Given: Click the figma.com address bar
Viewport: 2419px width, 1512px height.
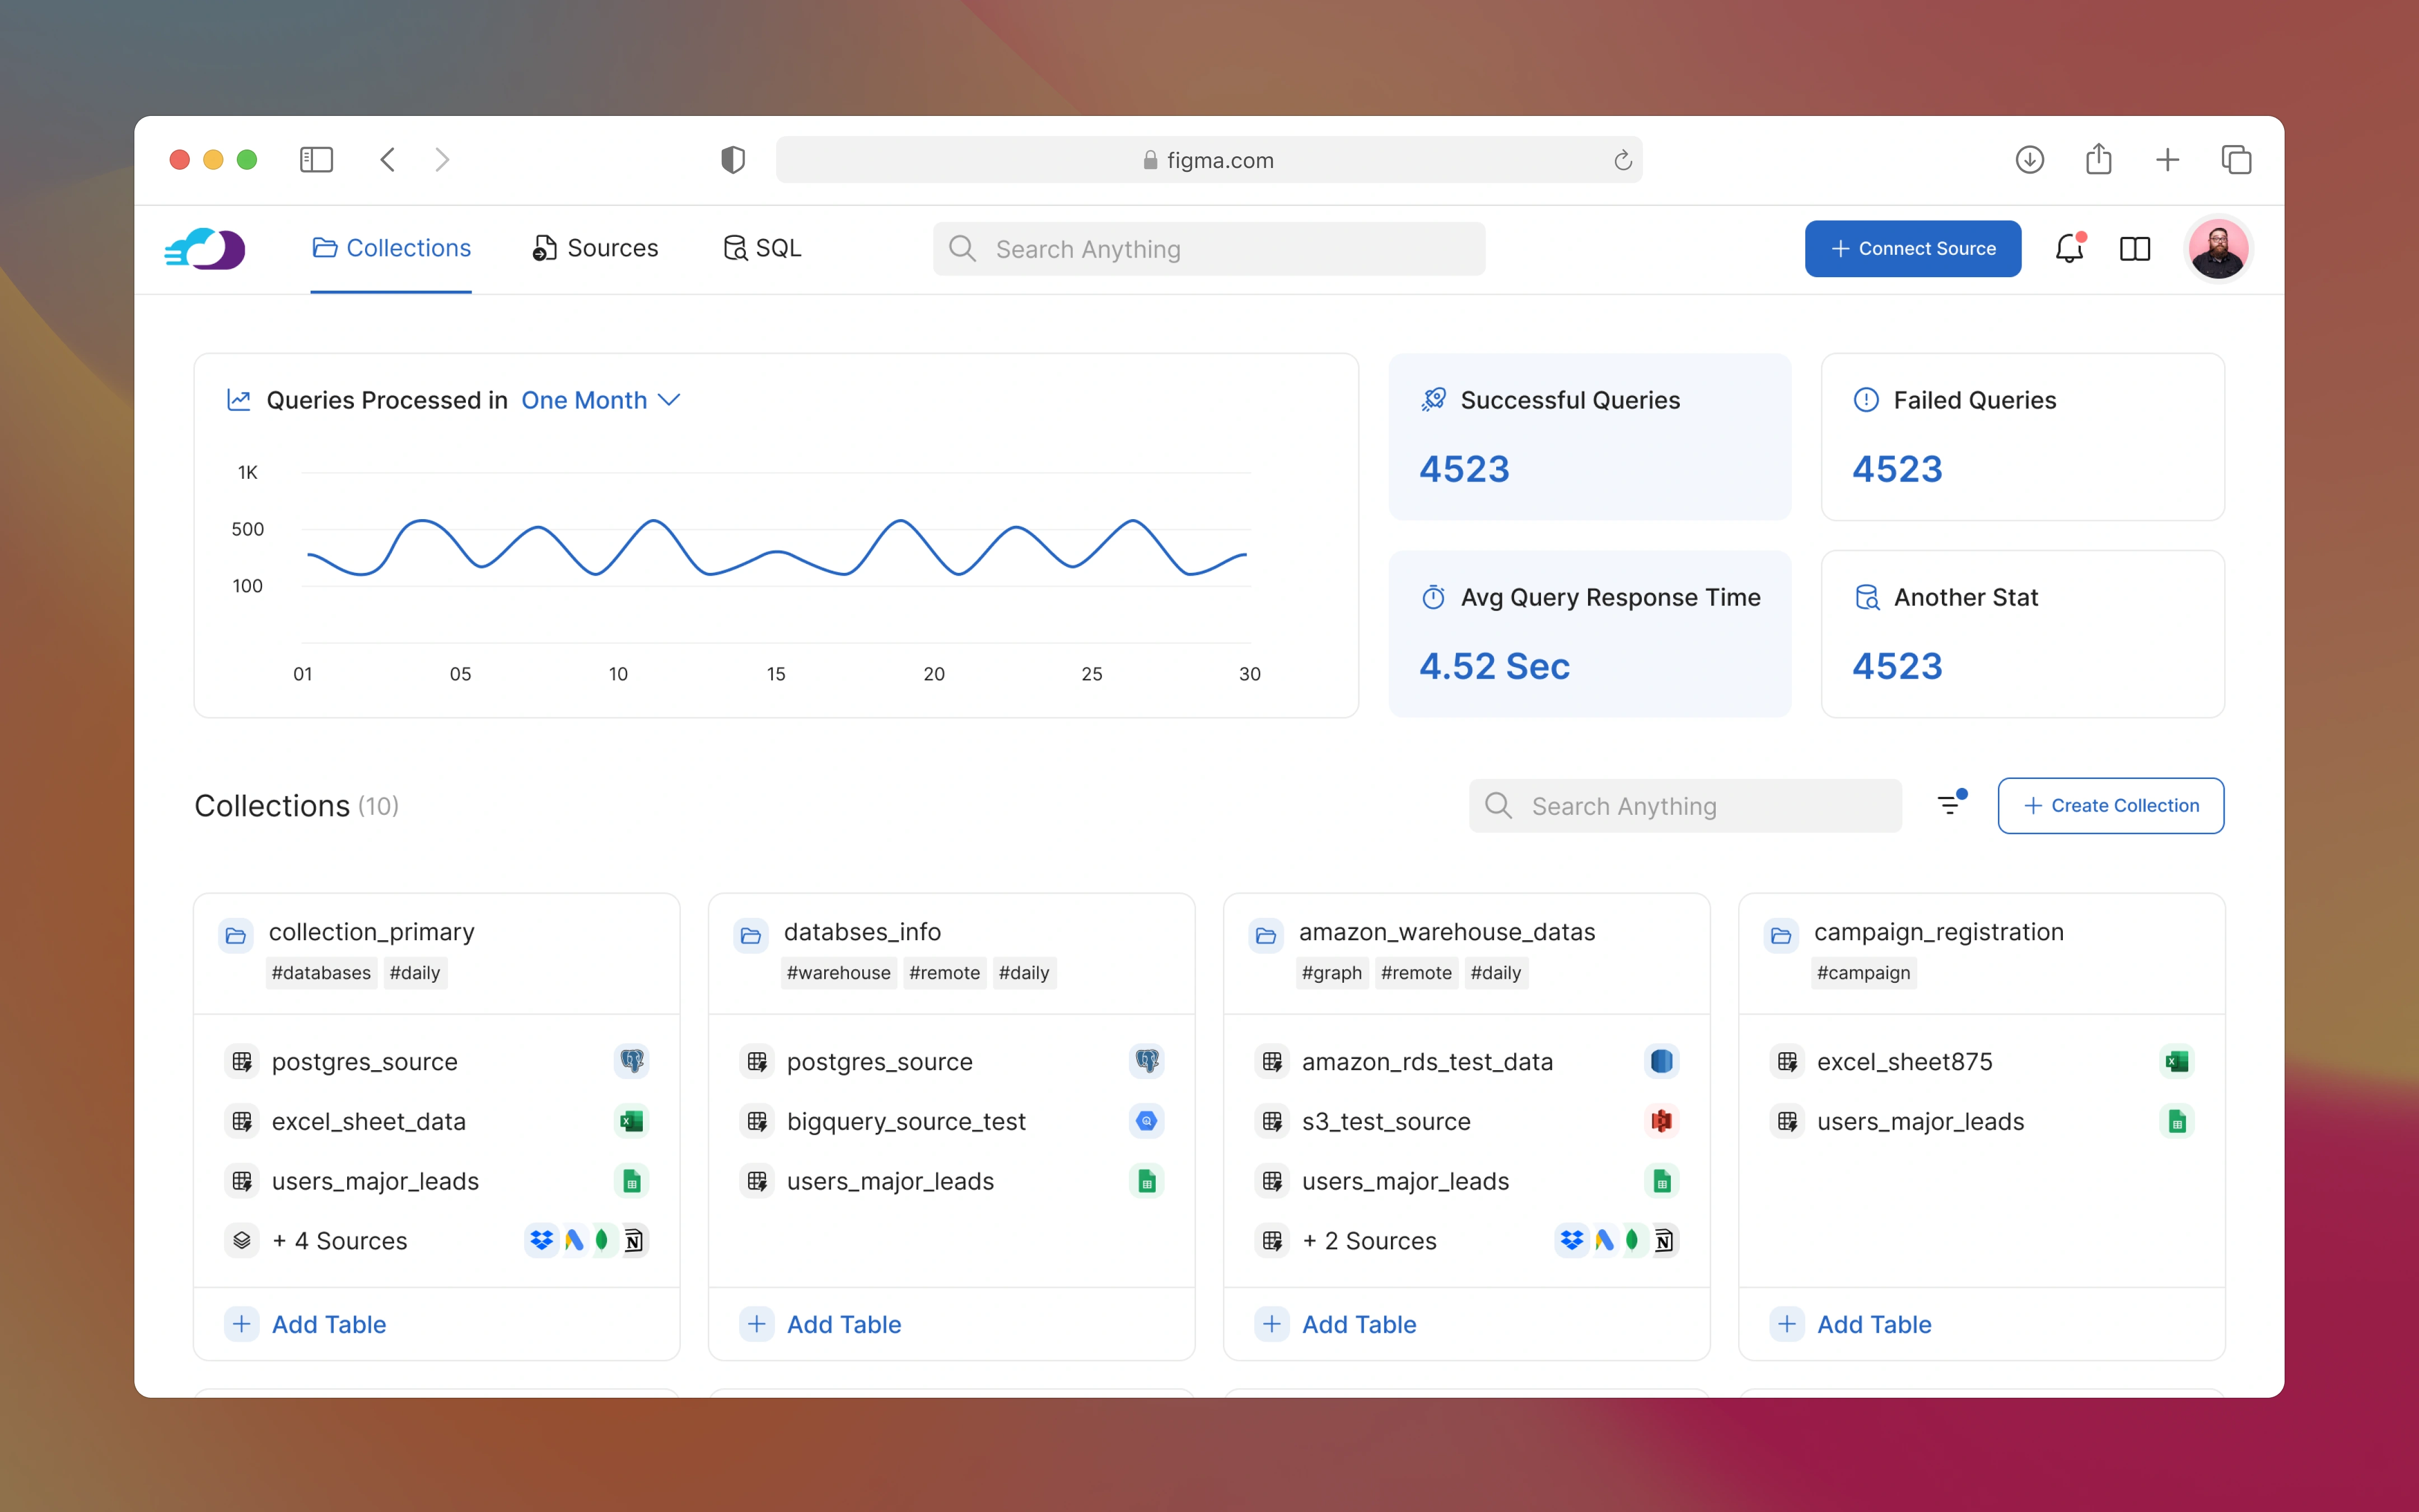Looking at the screenshot, I should click(1208, 160).
